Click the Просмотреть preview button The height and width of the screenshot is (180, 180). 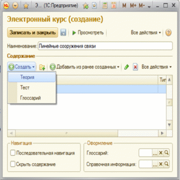click(x=88, y=33)
